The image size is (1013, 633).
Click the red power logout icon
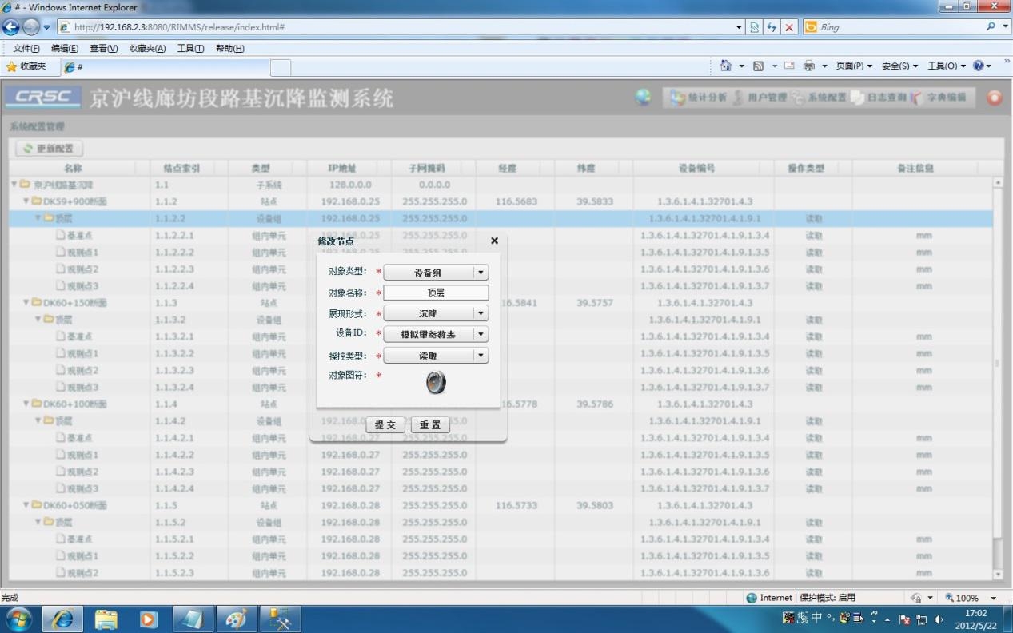pyautogui.click(x=994, y=98)
